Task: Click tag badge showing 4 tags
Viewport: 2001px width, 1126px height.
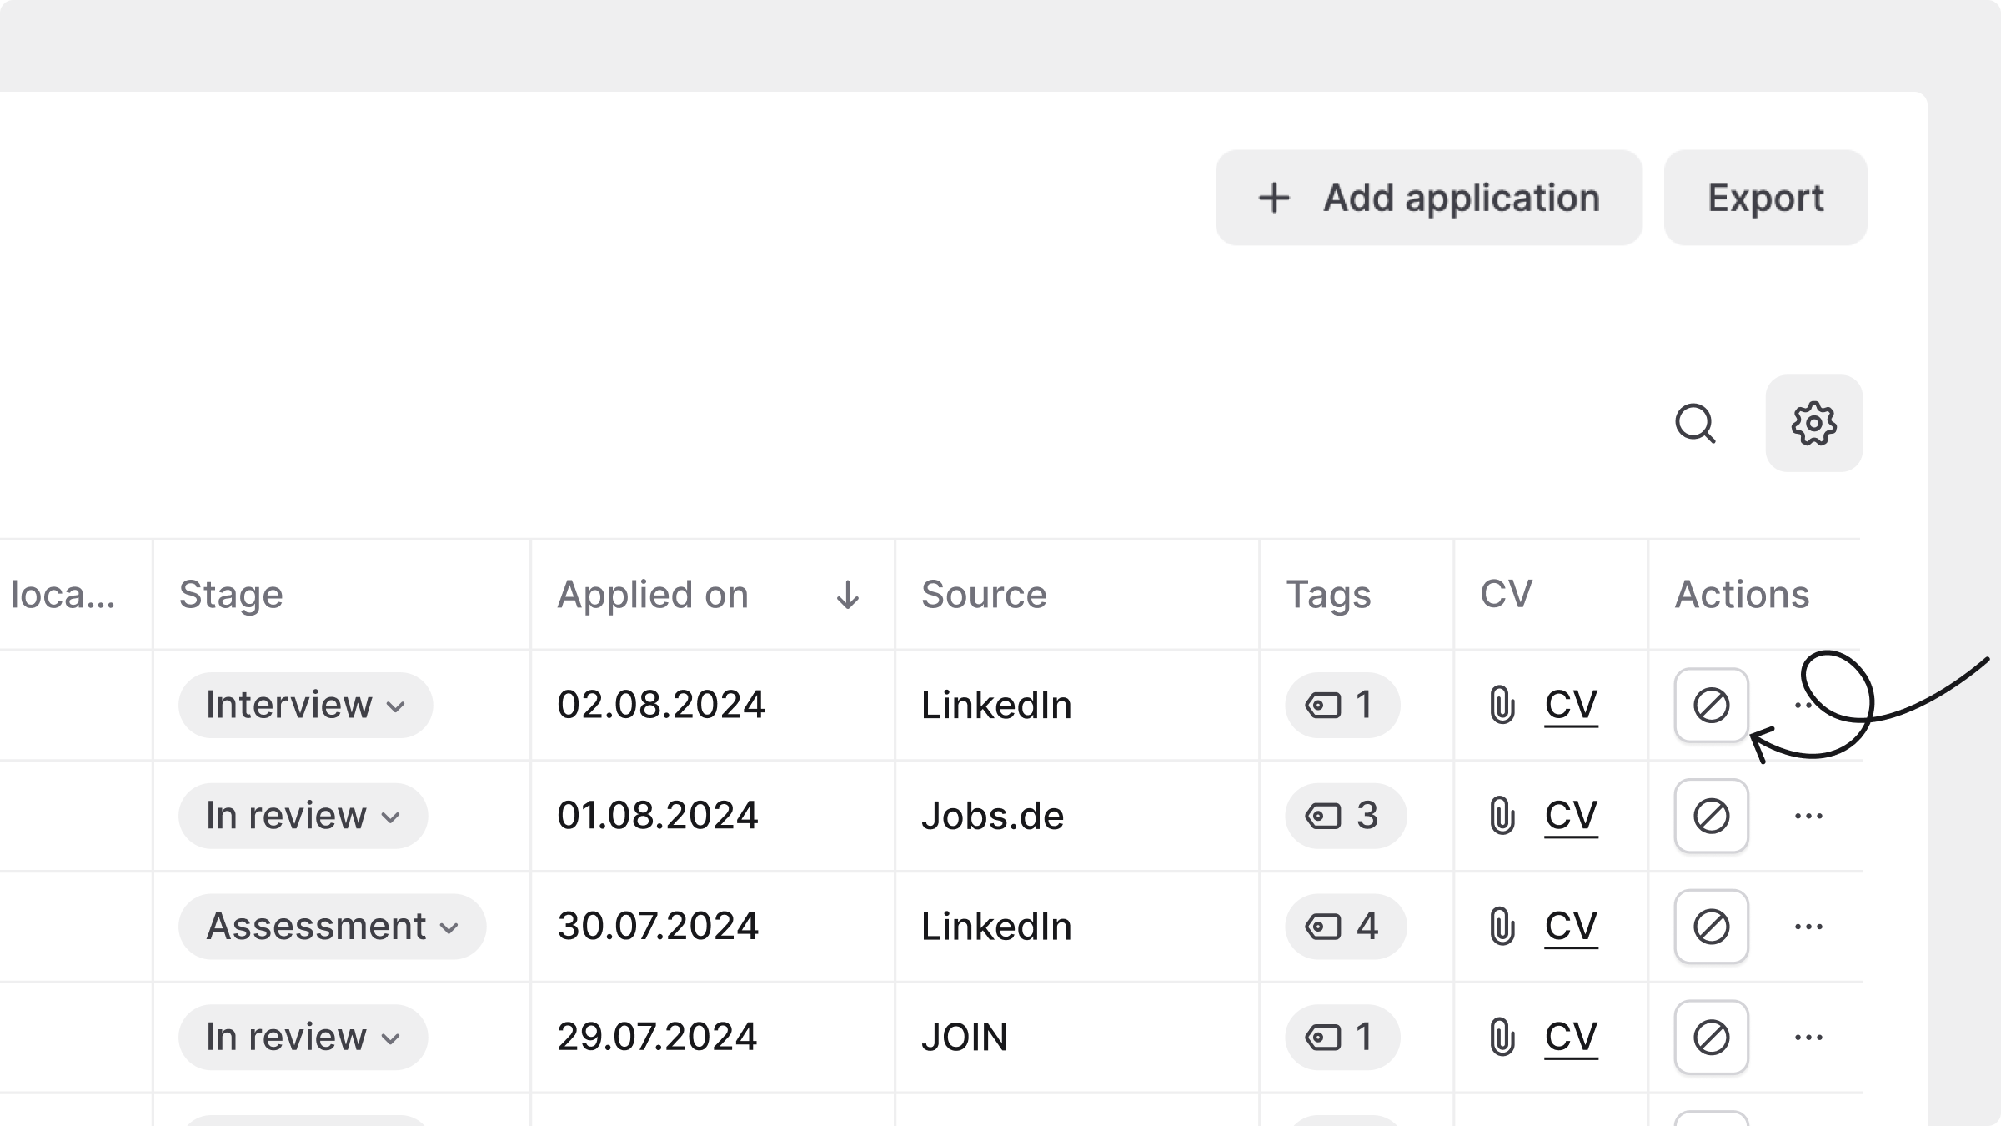Action: (x=1345, y=927)
